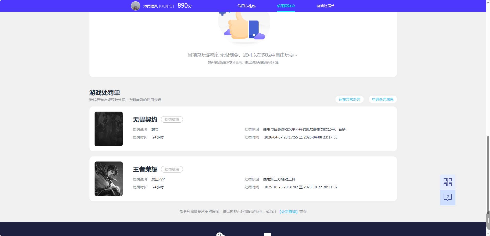Select the 信用限制令 tab

286,6
